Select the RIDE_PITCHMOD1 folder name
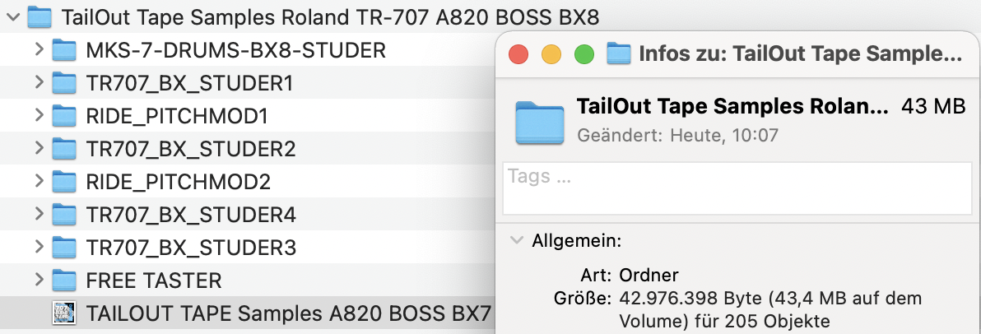The image size is (981, 334). point(177,117)
